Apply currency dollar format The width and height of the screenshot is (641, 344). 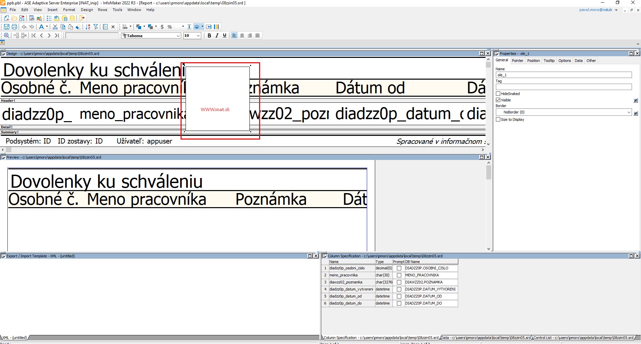click(162, 27)
